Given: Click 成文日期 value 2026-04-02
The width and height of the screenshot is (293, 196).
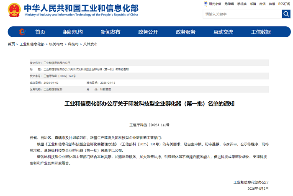Looking at the screenshot, I should click(x=51, y=83).
